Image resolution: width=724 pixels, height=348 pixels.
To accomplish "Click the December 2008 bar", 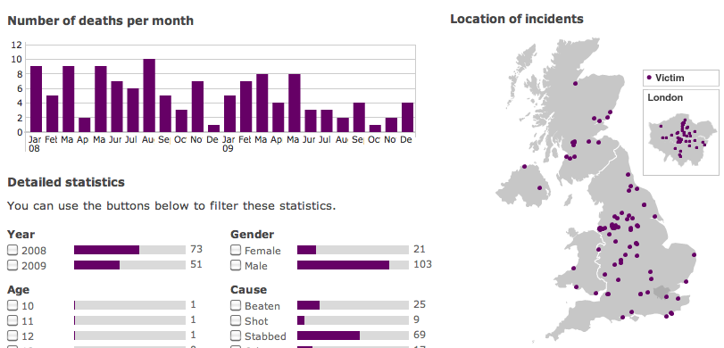I will click(x=213, y=128).
